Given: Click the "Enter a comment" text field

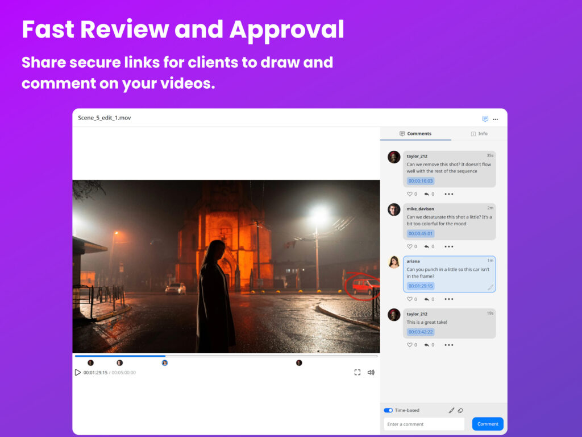Looking at the screenshot, I should click(x=424, y=424).
